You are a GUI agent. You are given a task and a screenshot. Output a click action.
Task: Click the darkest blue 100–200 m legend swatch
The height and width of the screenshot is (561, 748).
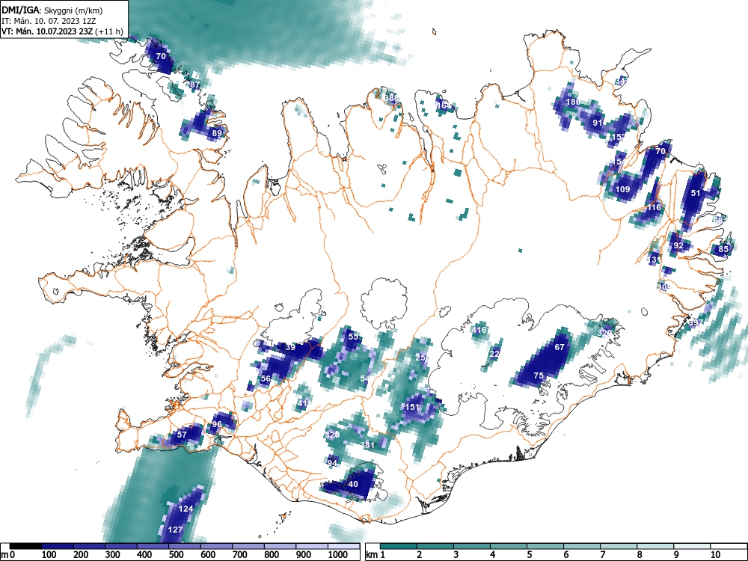point(58,546)
